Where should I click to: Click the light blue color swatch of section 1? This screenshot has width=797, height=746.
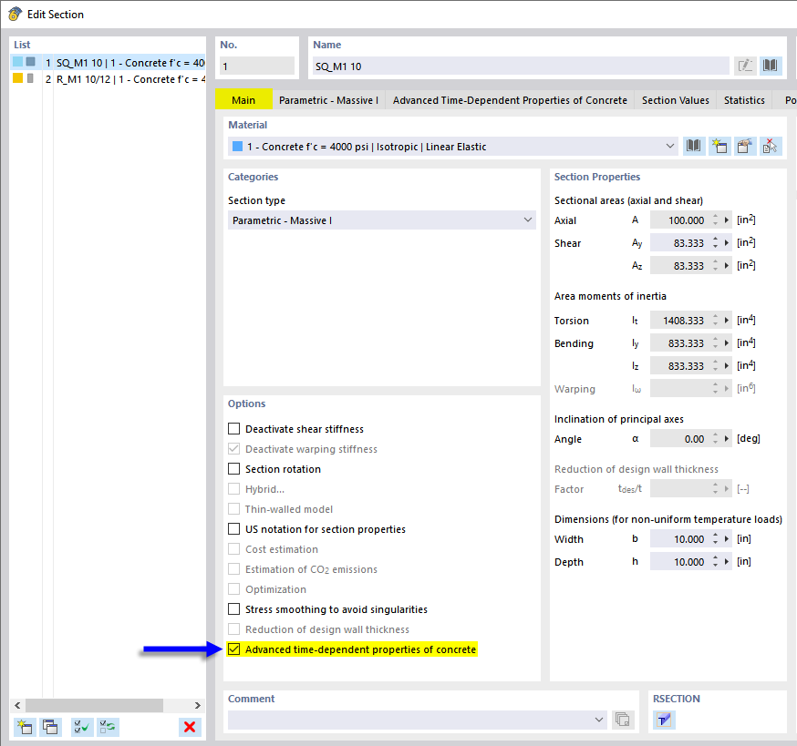(18, 62)
